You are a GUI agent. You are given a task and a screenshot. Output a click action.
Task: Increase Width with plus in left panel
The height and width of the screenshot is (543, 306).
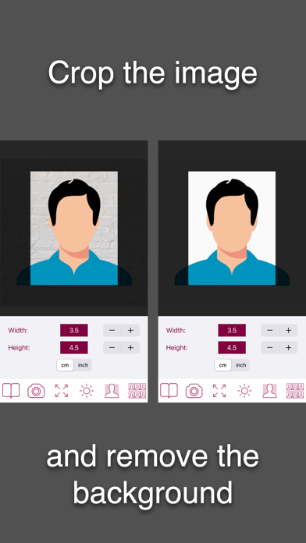tap(130, 330)
